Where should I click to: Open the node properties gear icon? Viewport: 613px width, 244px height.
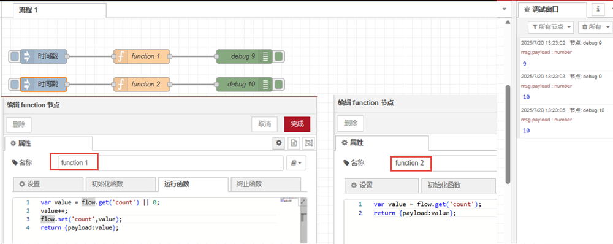[x=279, y=143]
